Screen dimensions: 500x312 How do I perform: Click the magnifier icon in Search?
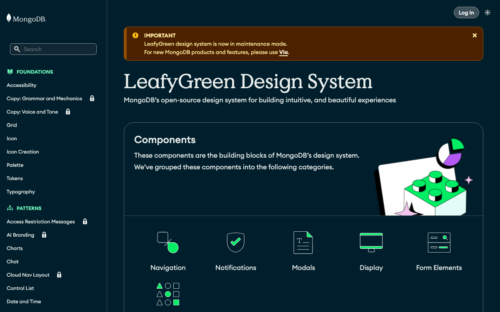click(17, 49)
